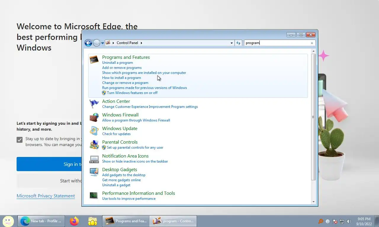The height and width of the screenshot is (227, 379).
Task: Go back with the Control Panel back arrow
Action: (88, 43)
